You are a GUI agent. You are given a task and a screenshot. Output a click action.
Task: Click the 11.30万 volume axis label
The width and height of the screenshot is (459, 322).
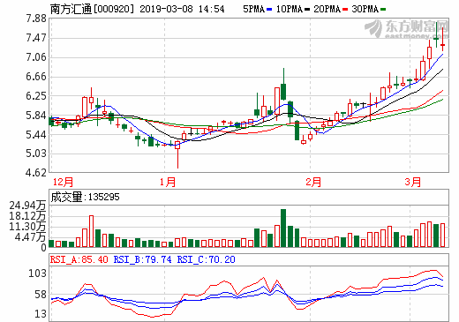pyautogui.click(x=27, y=227)
